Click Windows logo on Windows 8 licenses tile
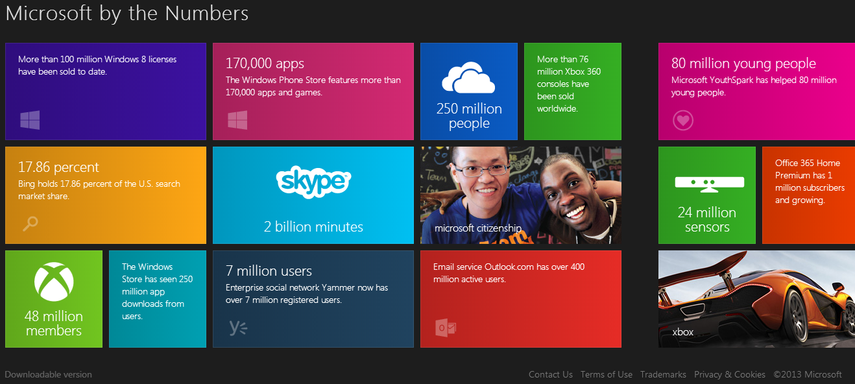855x384 pixels. [30, 120]
